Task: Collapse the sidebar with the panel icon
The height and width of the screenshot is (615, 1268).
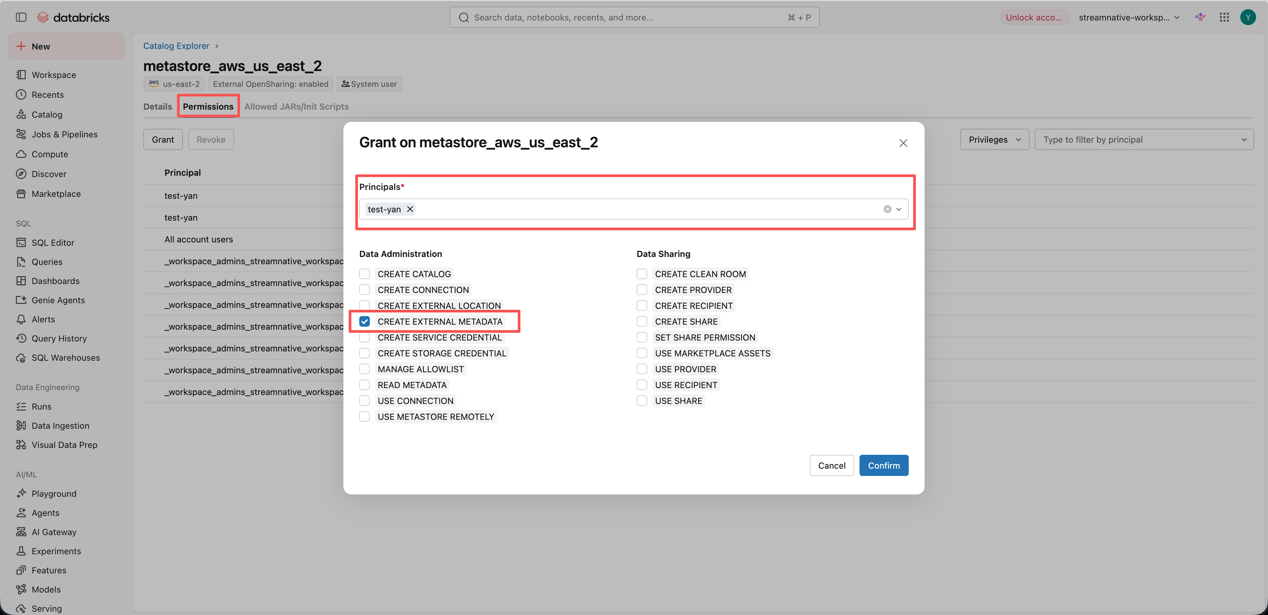Action: [21, 17]
